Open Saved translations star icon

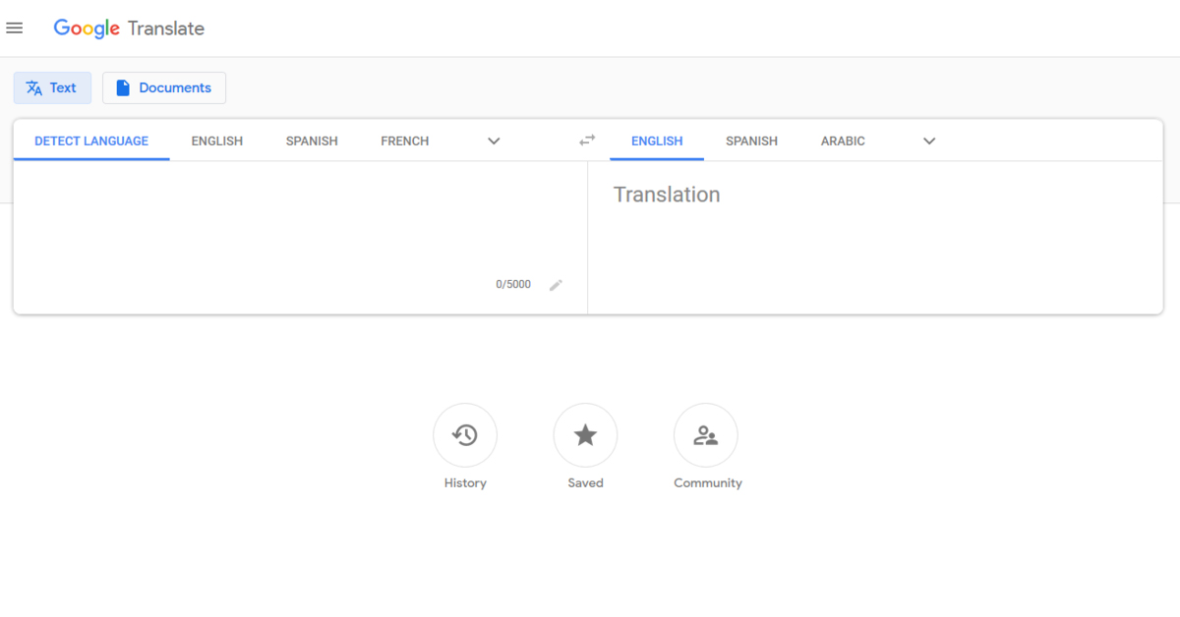(x=585, y=435)
